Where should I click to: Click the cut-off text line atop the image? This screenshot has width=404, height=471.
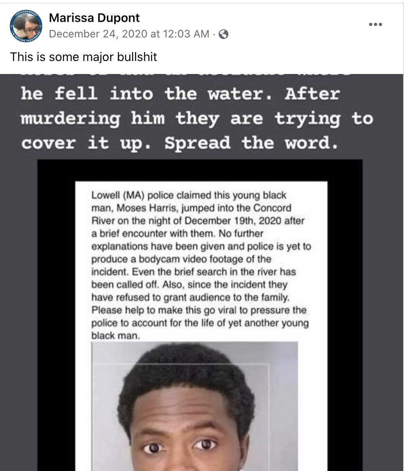click(x=186, y=76)
